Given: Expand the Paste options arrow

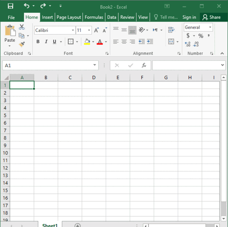Looking at the screenshot, I should [9, 46].
